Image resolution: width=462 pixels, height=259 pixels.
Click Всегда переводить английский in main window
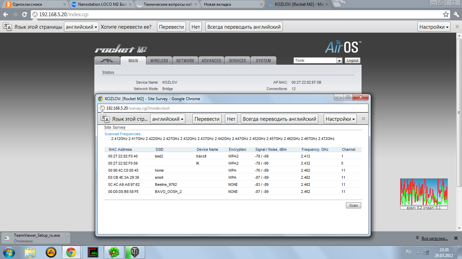(x=244, y=27)
